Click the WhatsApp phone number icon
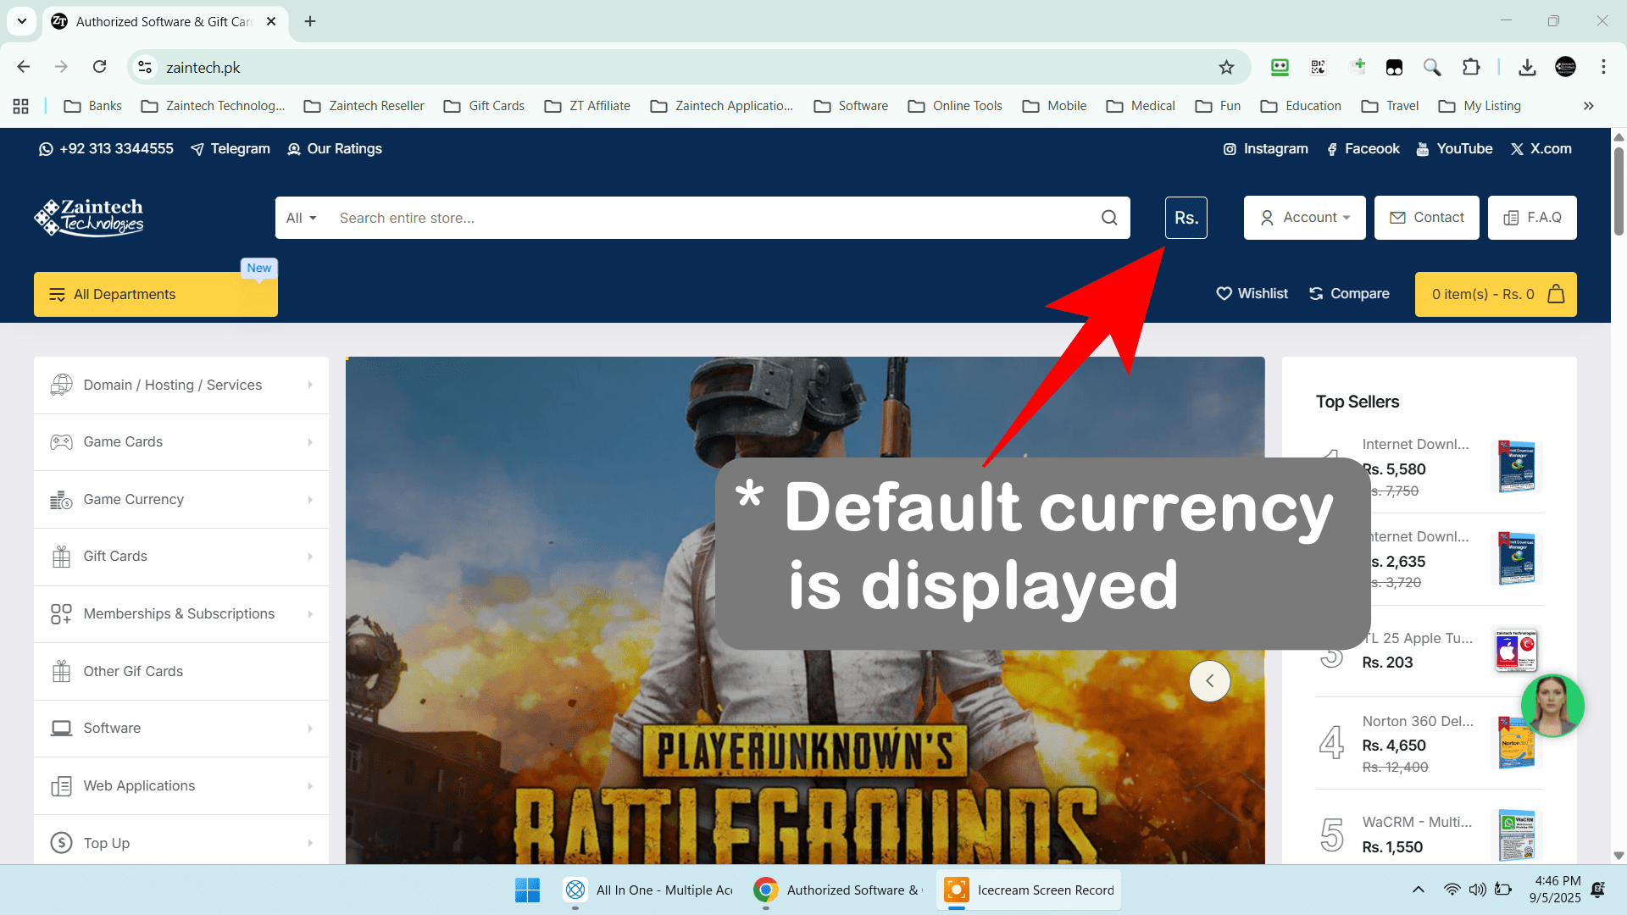The height and width of the screenshot is (915, 1627). (46, 149)
